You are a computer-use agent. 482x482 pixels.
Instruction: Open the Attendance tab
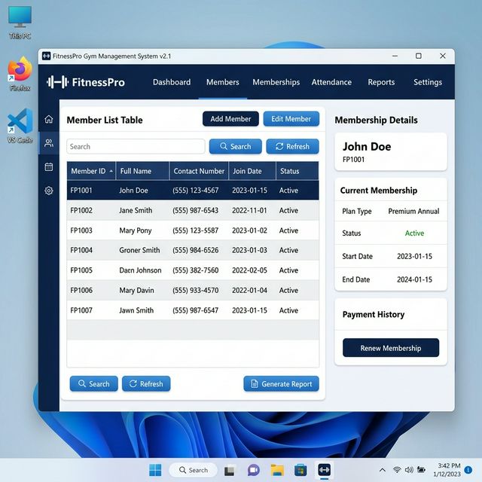pyautogui.click(x=331, y=82)
